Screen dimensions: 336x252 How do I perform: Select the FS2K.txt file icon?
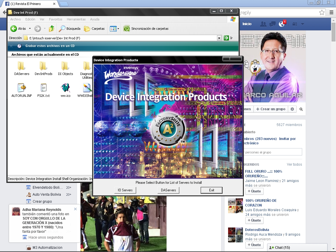[x=43, y=87]
